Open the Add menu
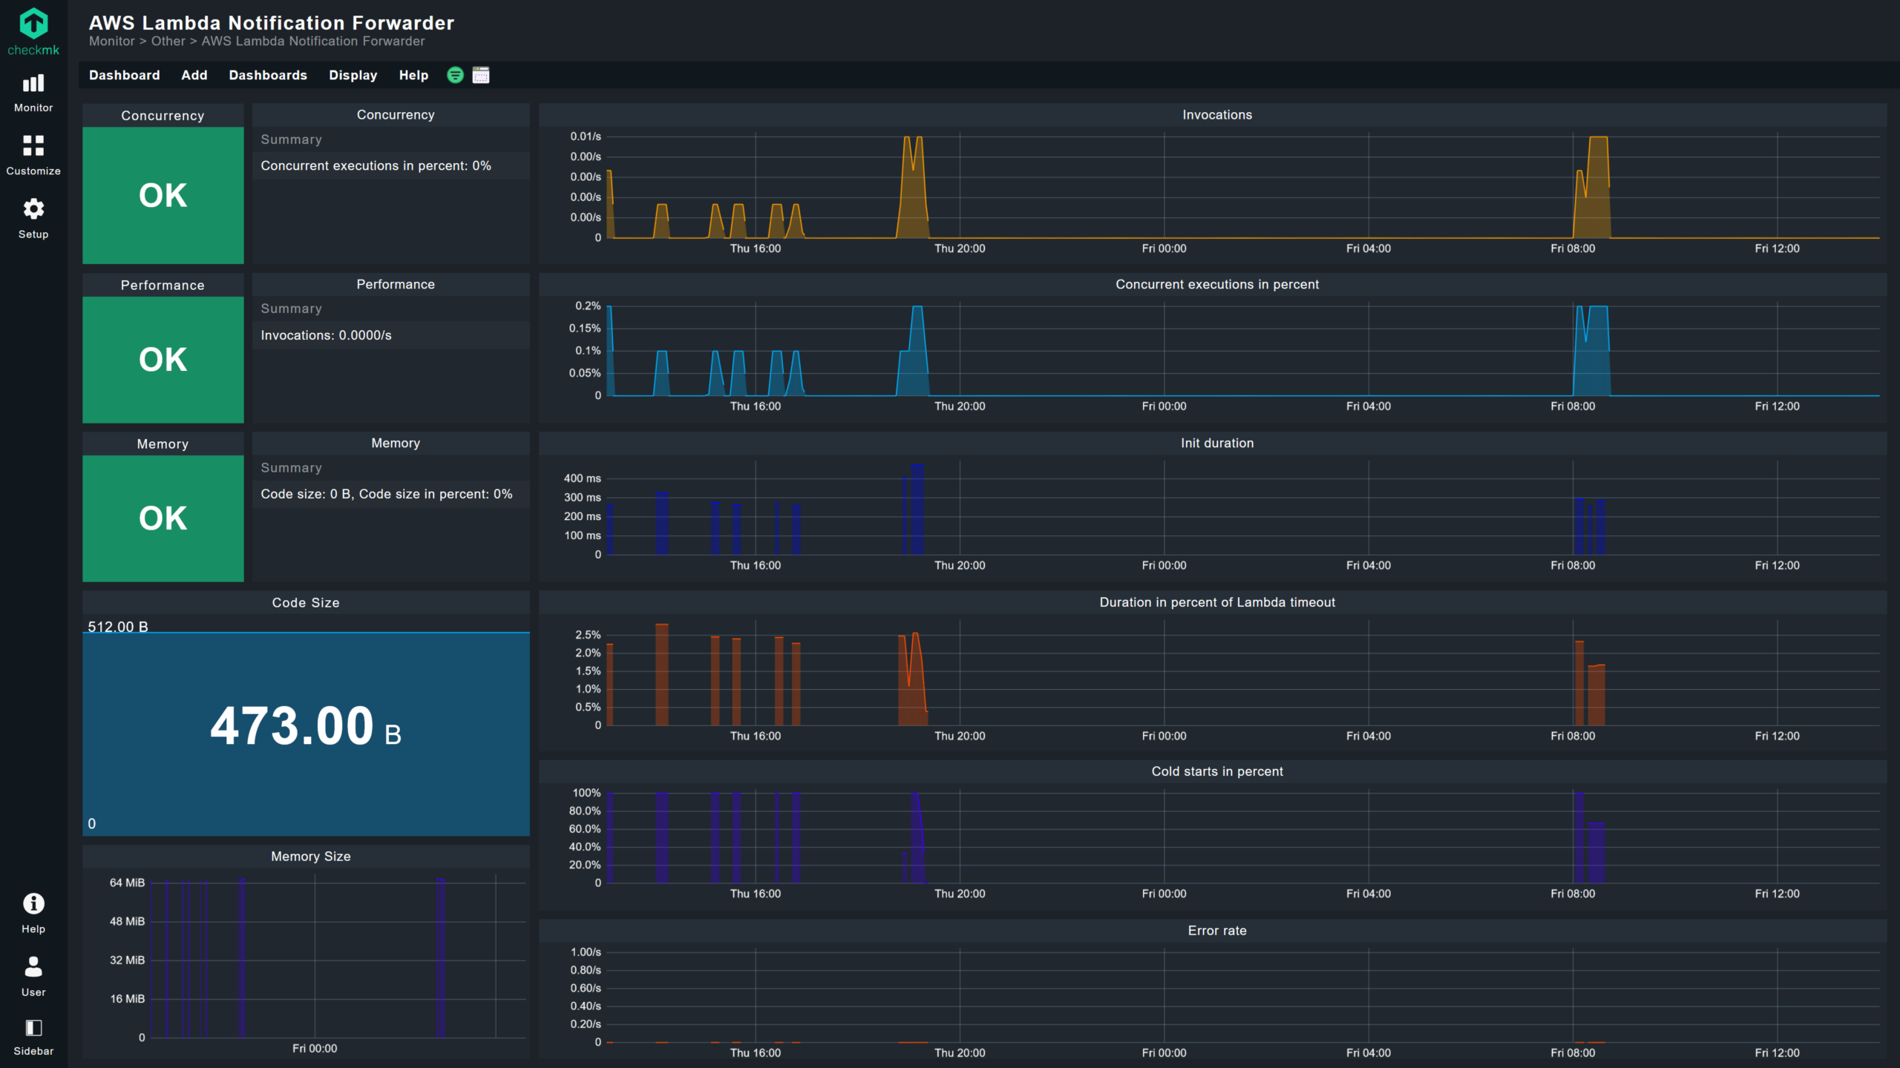 (194, 75)
